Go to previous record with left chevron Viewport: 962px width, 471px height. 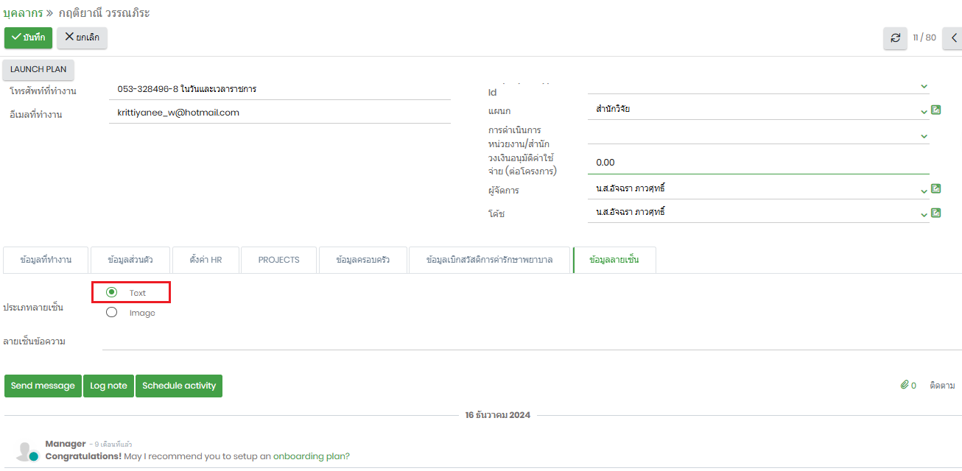click(954, 38)
